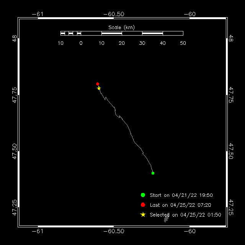
Task: Click the 'Scale (km)' title
Action: [x=121, y=27]
